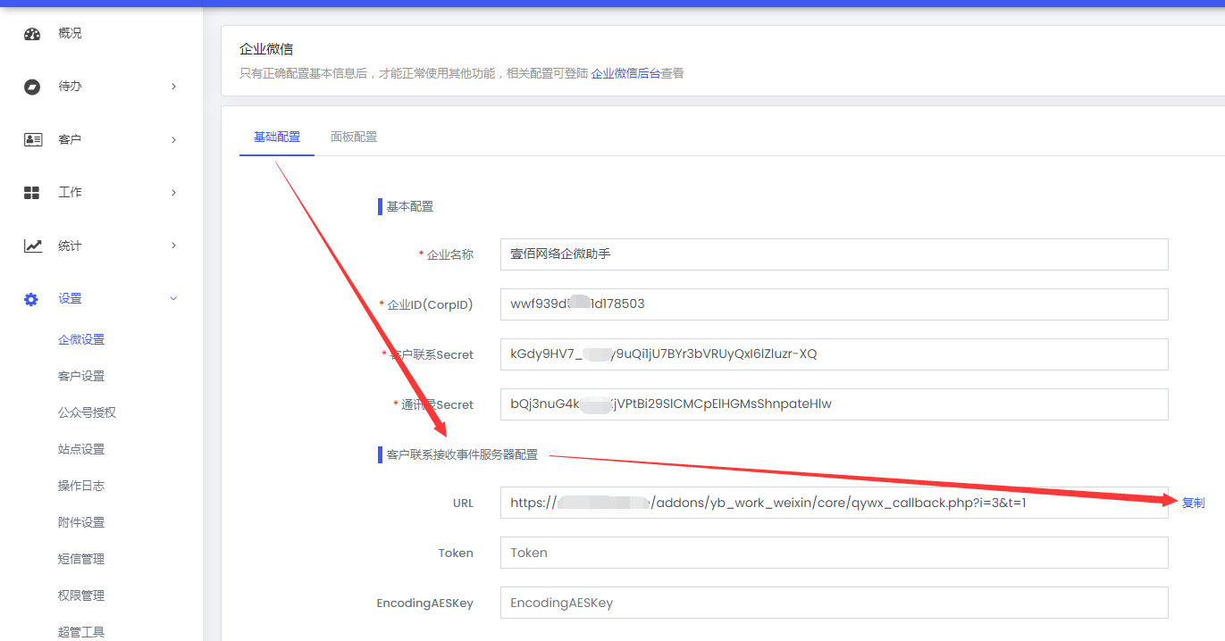Expand the 待办 submenu arrow
The width and height of the screenshot is (1225, 641).
(x=173, y=87)
